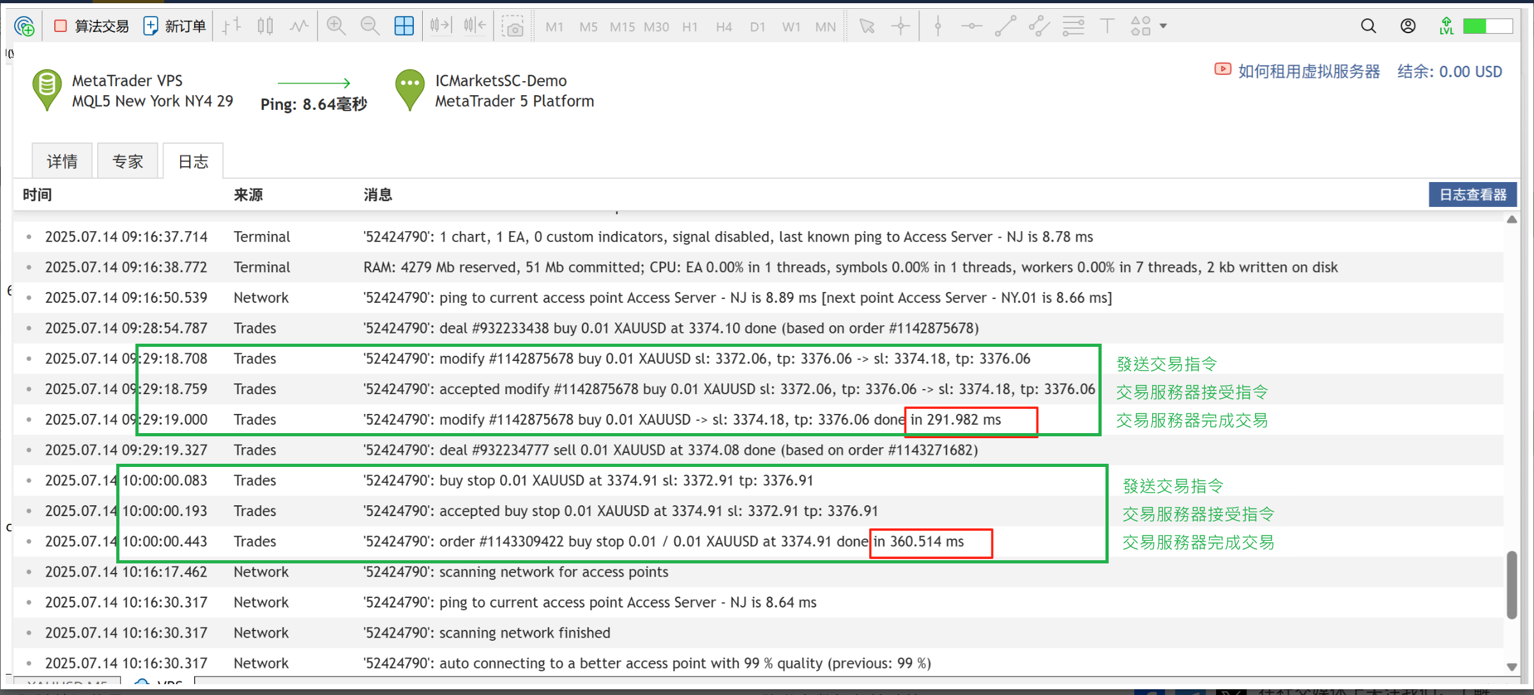The height and width of the screenshot is (695, 1534).
Task: Click the green LVL upgrade icon
Action: click(1447, 26)
